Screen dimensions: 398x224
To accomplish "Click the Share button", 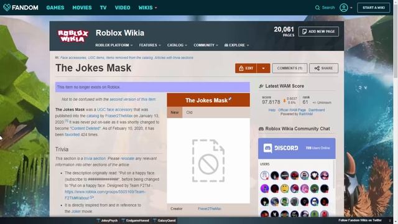I will (323, 68).
